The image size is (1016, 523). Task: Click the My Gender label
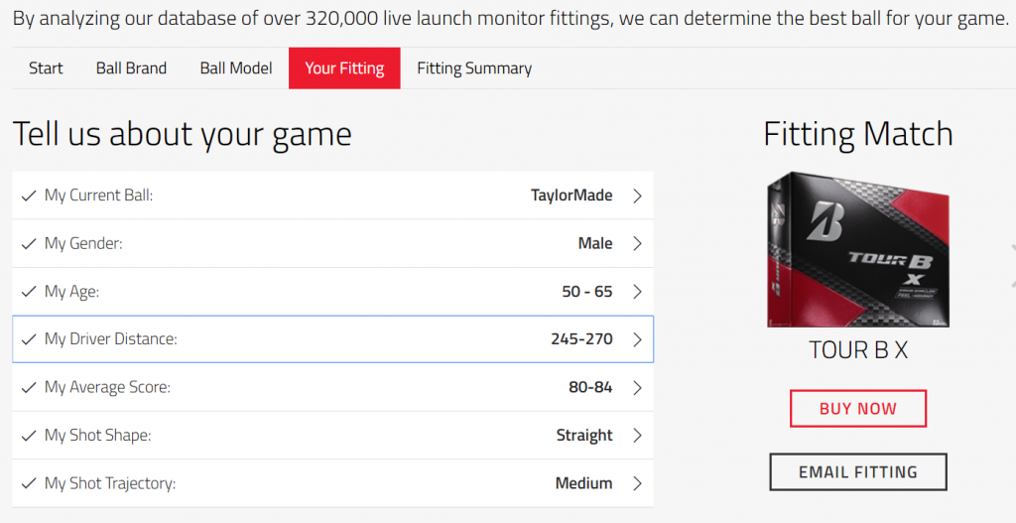[x=83, y=243]
